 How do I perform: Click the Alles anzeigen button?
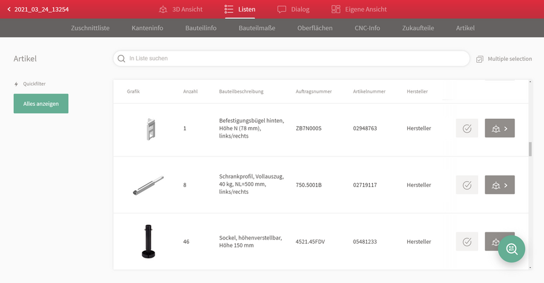pyautogui.click(x=41, y=104)
